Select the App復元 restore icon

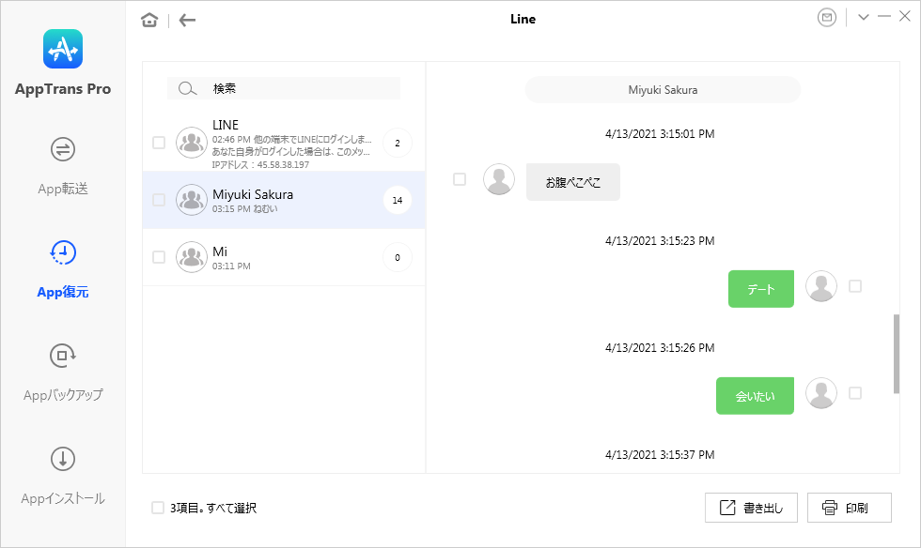point(63,252)
